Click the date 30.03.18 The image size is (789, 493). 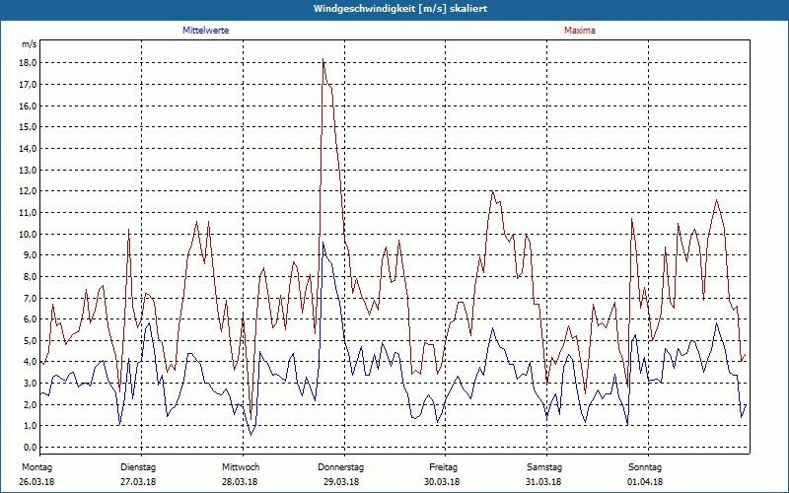click(442, 482)
